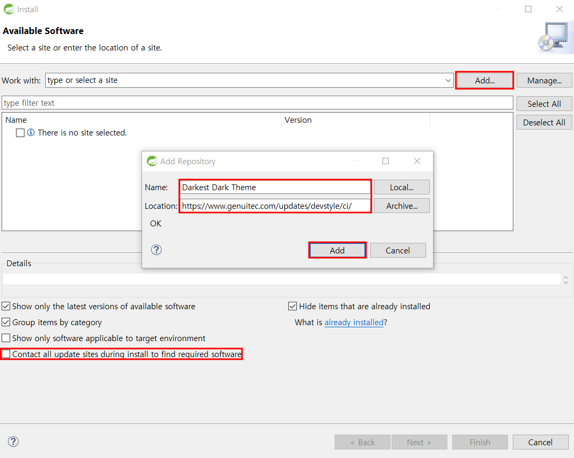Toggle 'Group items by category' checkbox

coord(6,322)
